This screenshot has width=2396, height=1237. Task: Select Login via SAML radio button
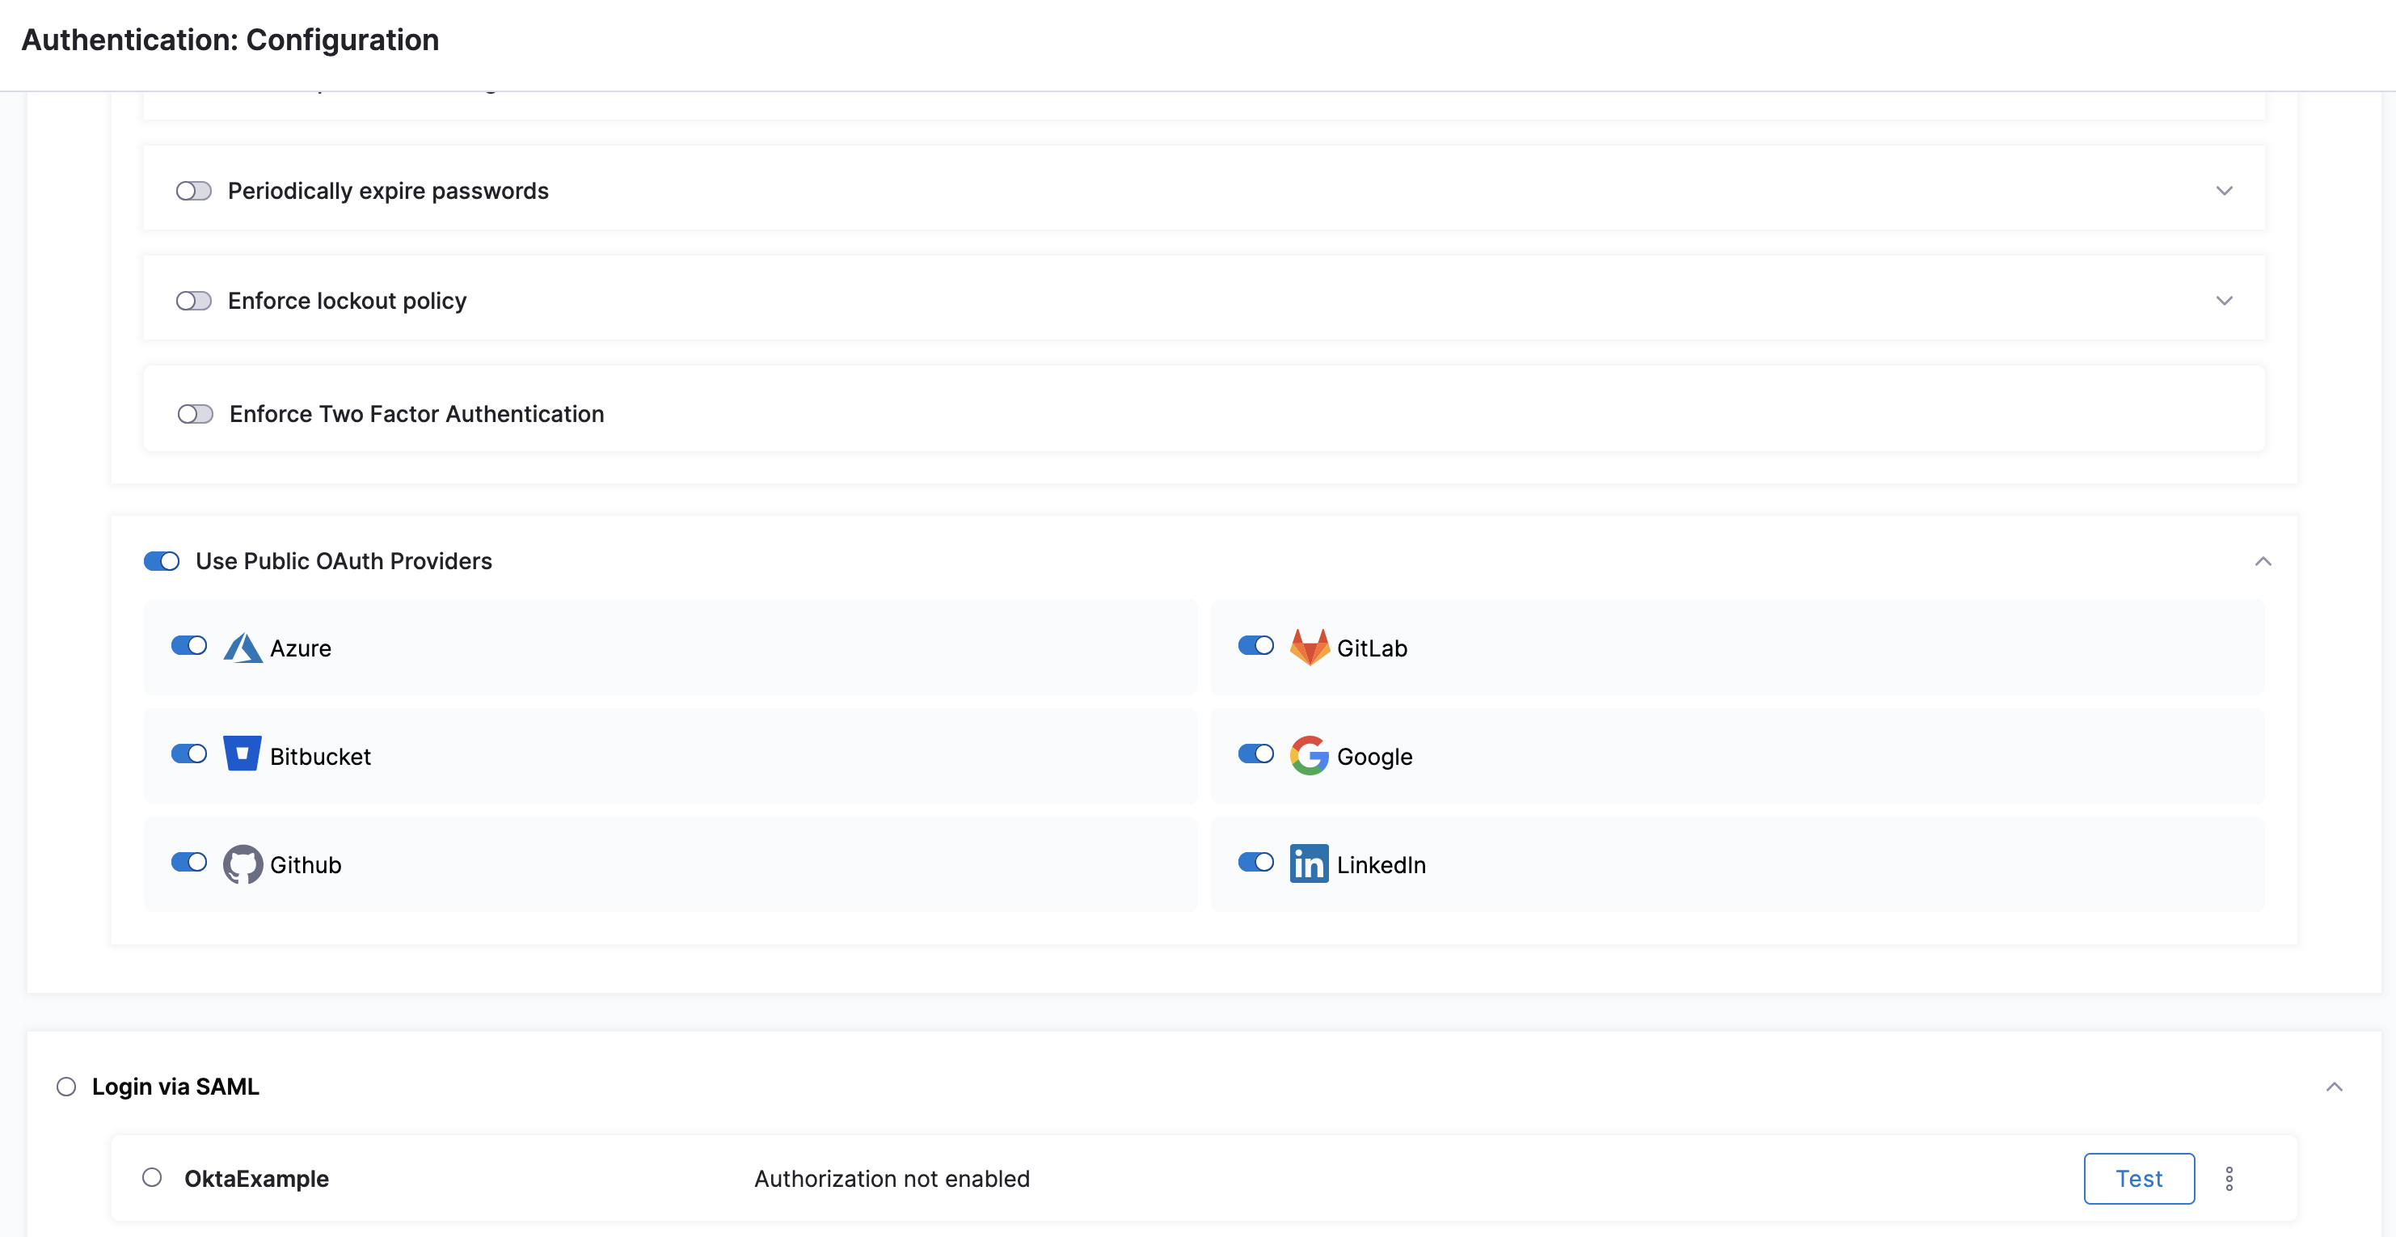[x=66, y=1087]
